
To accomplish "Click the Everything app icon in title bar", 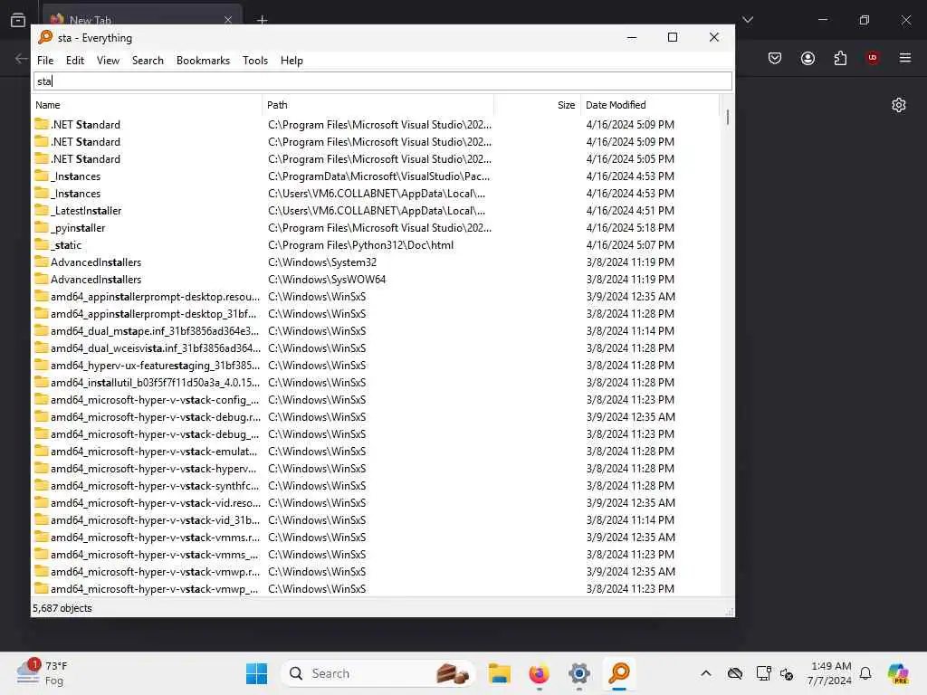I will pyautogui.click(x=45, y=37).
